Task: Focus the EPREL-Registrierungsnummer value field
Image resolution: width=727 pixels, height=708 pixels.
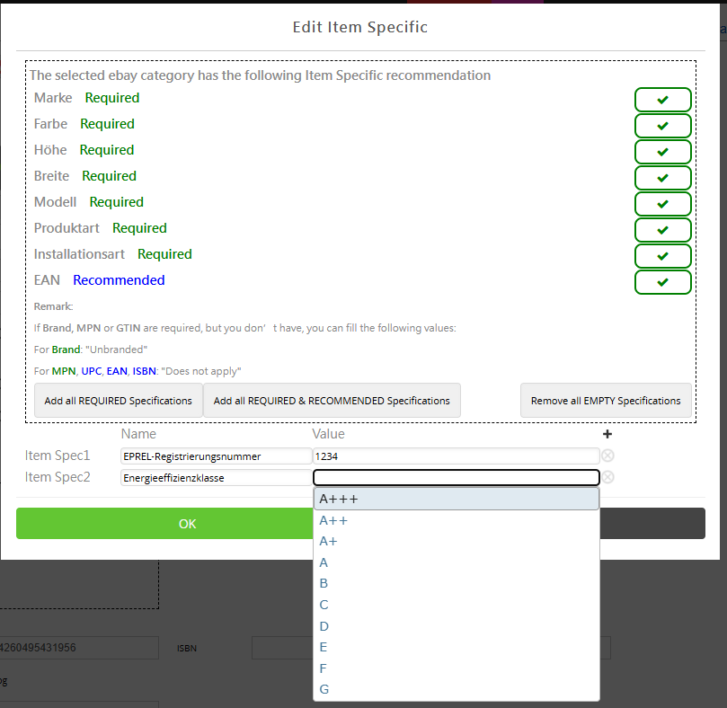Action: (455, 456)
